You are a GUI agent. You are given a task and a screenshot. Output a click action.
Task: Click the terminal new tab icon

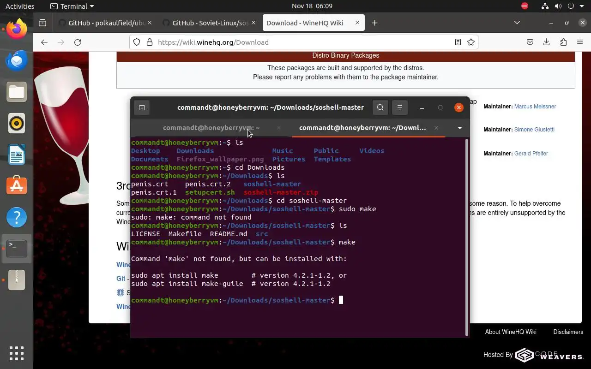142,107
